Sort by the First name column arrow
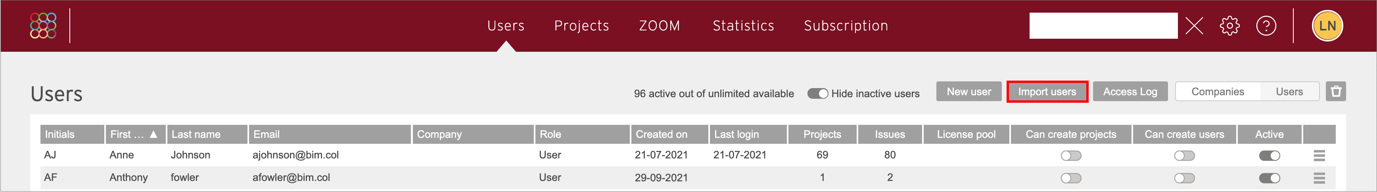Screen dimensions: 1377x192 pyautogui.click(x=153, y=134)
